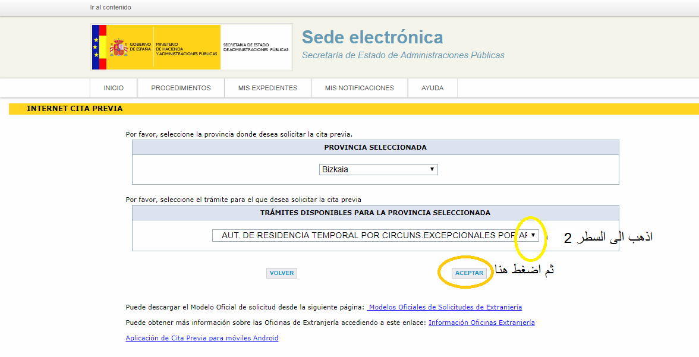Click the "Sede electrónica" site title
This screenshot has height=357, width=699.
(372, 37)
